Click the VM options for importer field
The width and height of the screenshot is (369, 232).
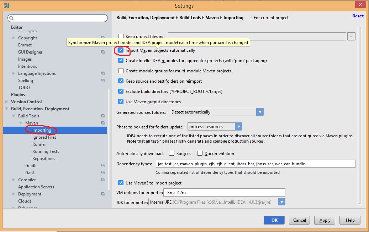[x=224, y=192]
